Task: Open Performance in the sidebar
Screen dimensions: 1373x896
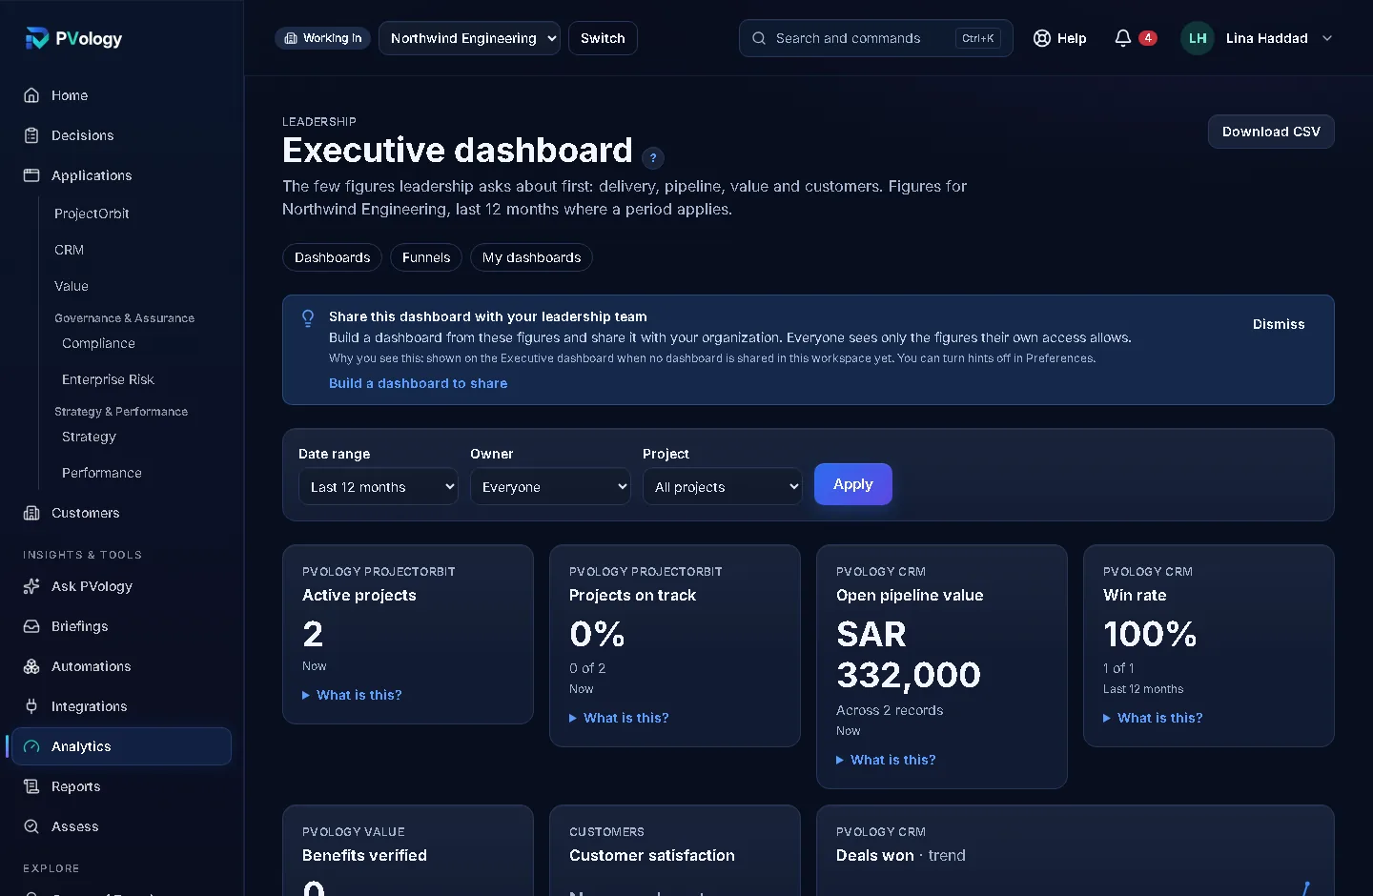Action: pyautogui.click(x=102, y=473)
